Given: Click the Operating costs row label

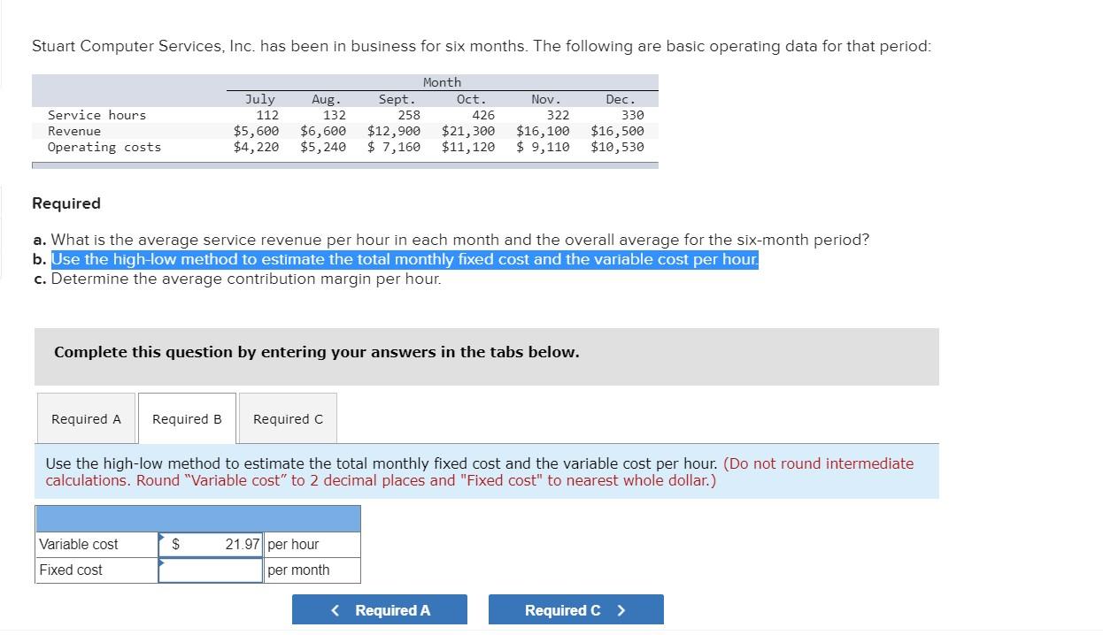Looking at the screenshot, I should point(104,147).
